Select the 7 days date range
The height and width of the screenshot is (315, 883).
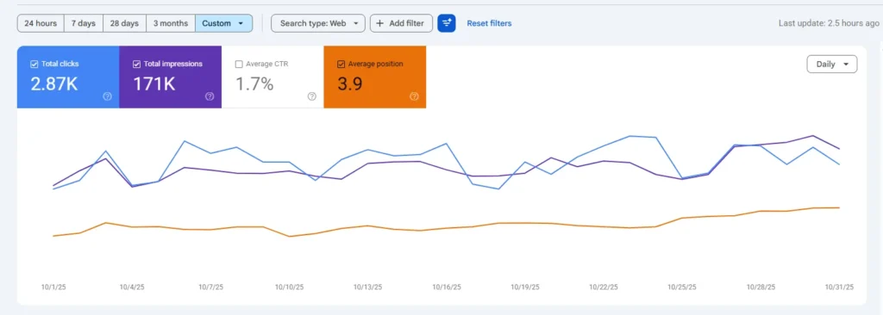[x=84, y=23]
